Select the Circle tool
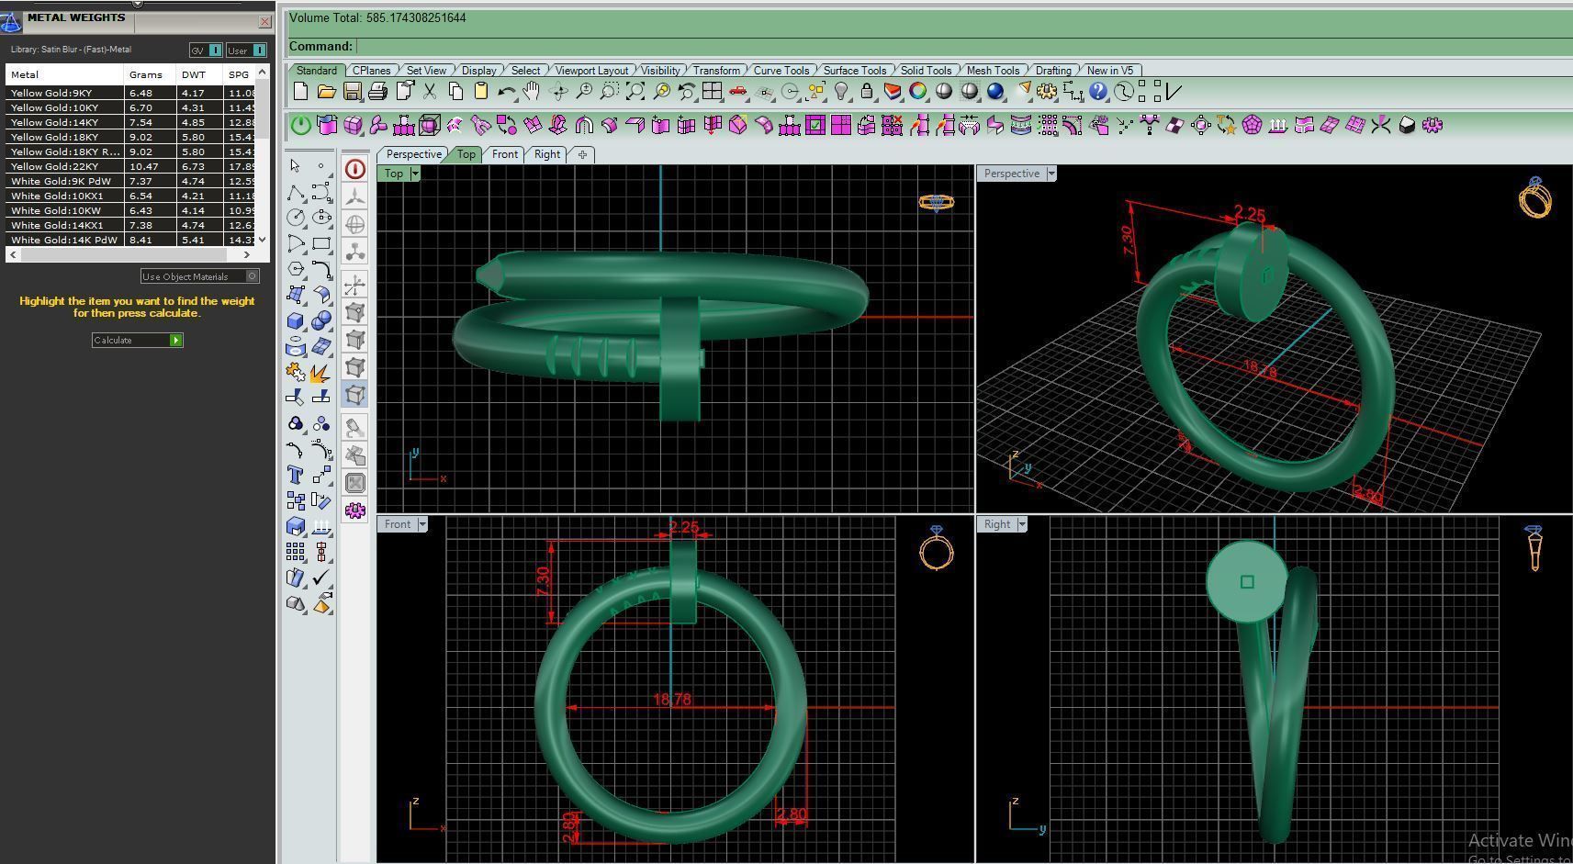Viewport: 1573px width, 864px height. tap(296, 218)
